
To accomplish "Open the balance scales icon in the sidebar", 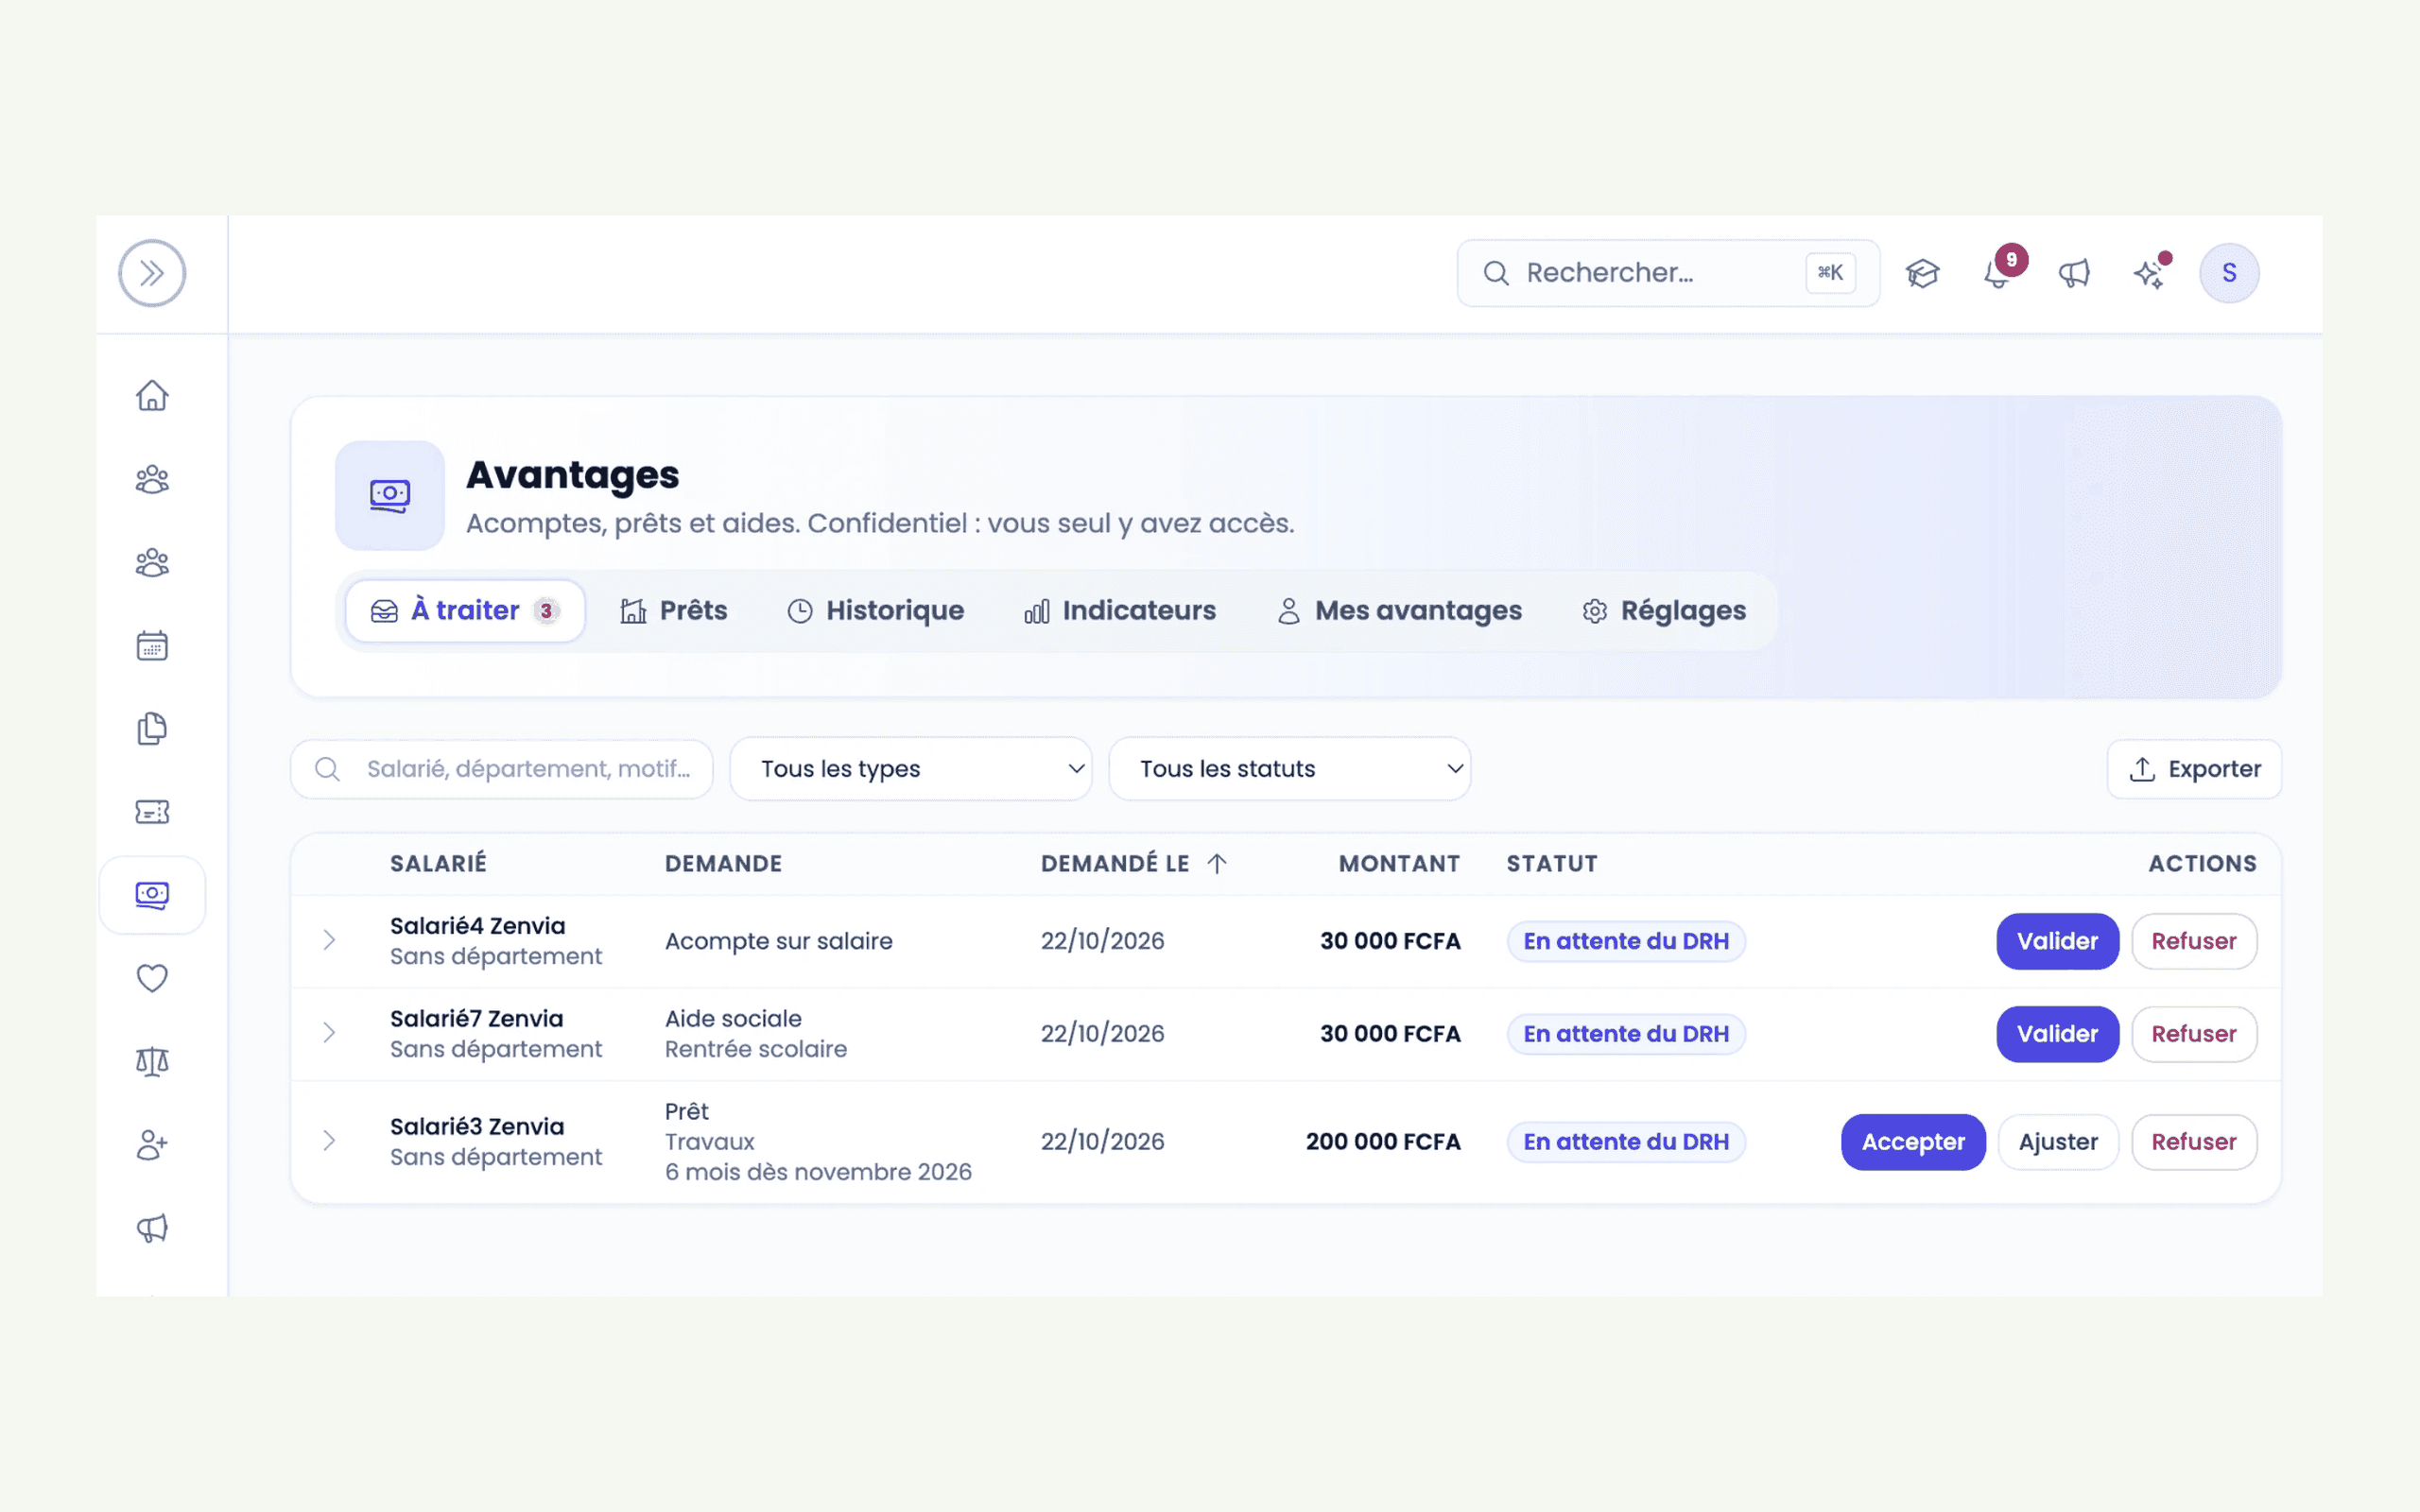I will click(152, 1061).
